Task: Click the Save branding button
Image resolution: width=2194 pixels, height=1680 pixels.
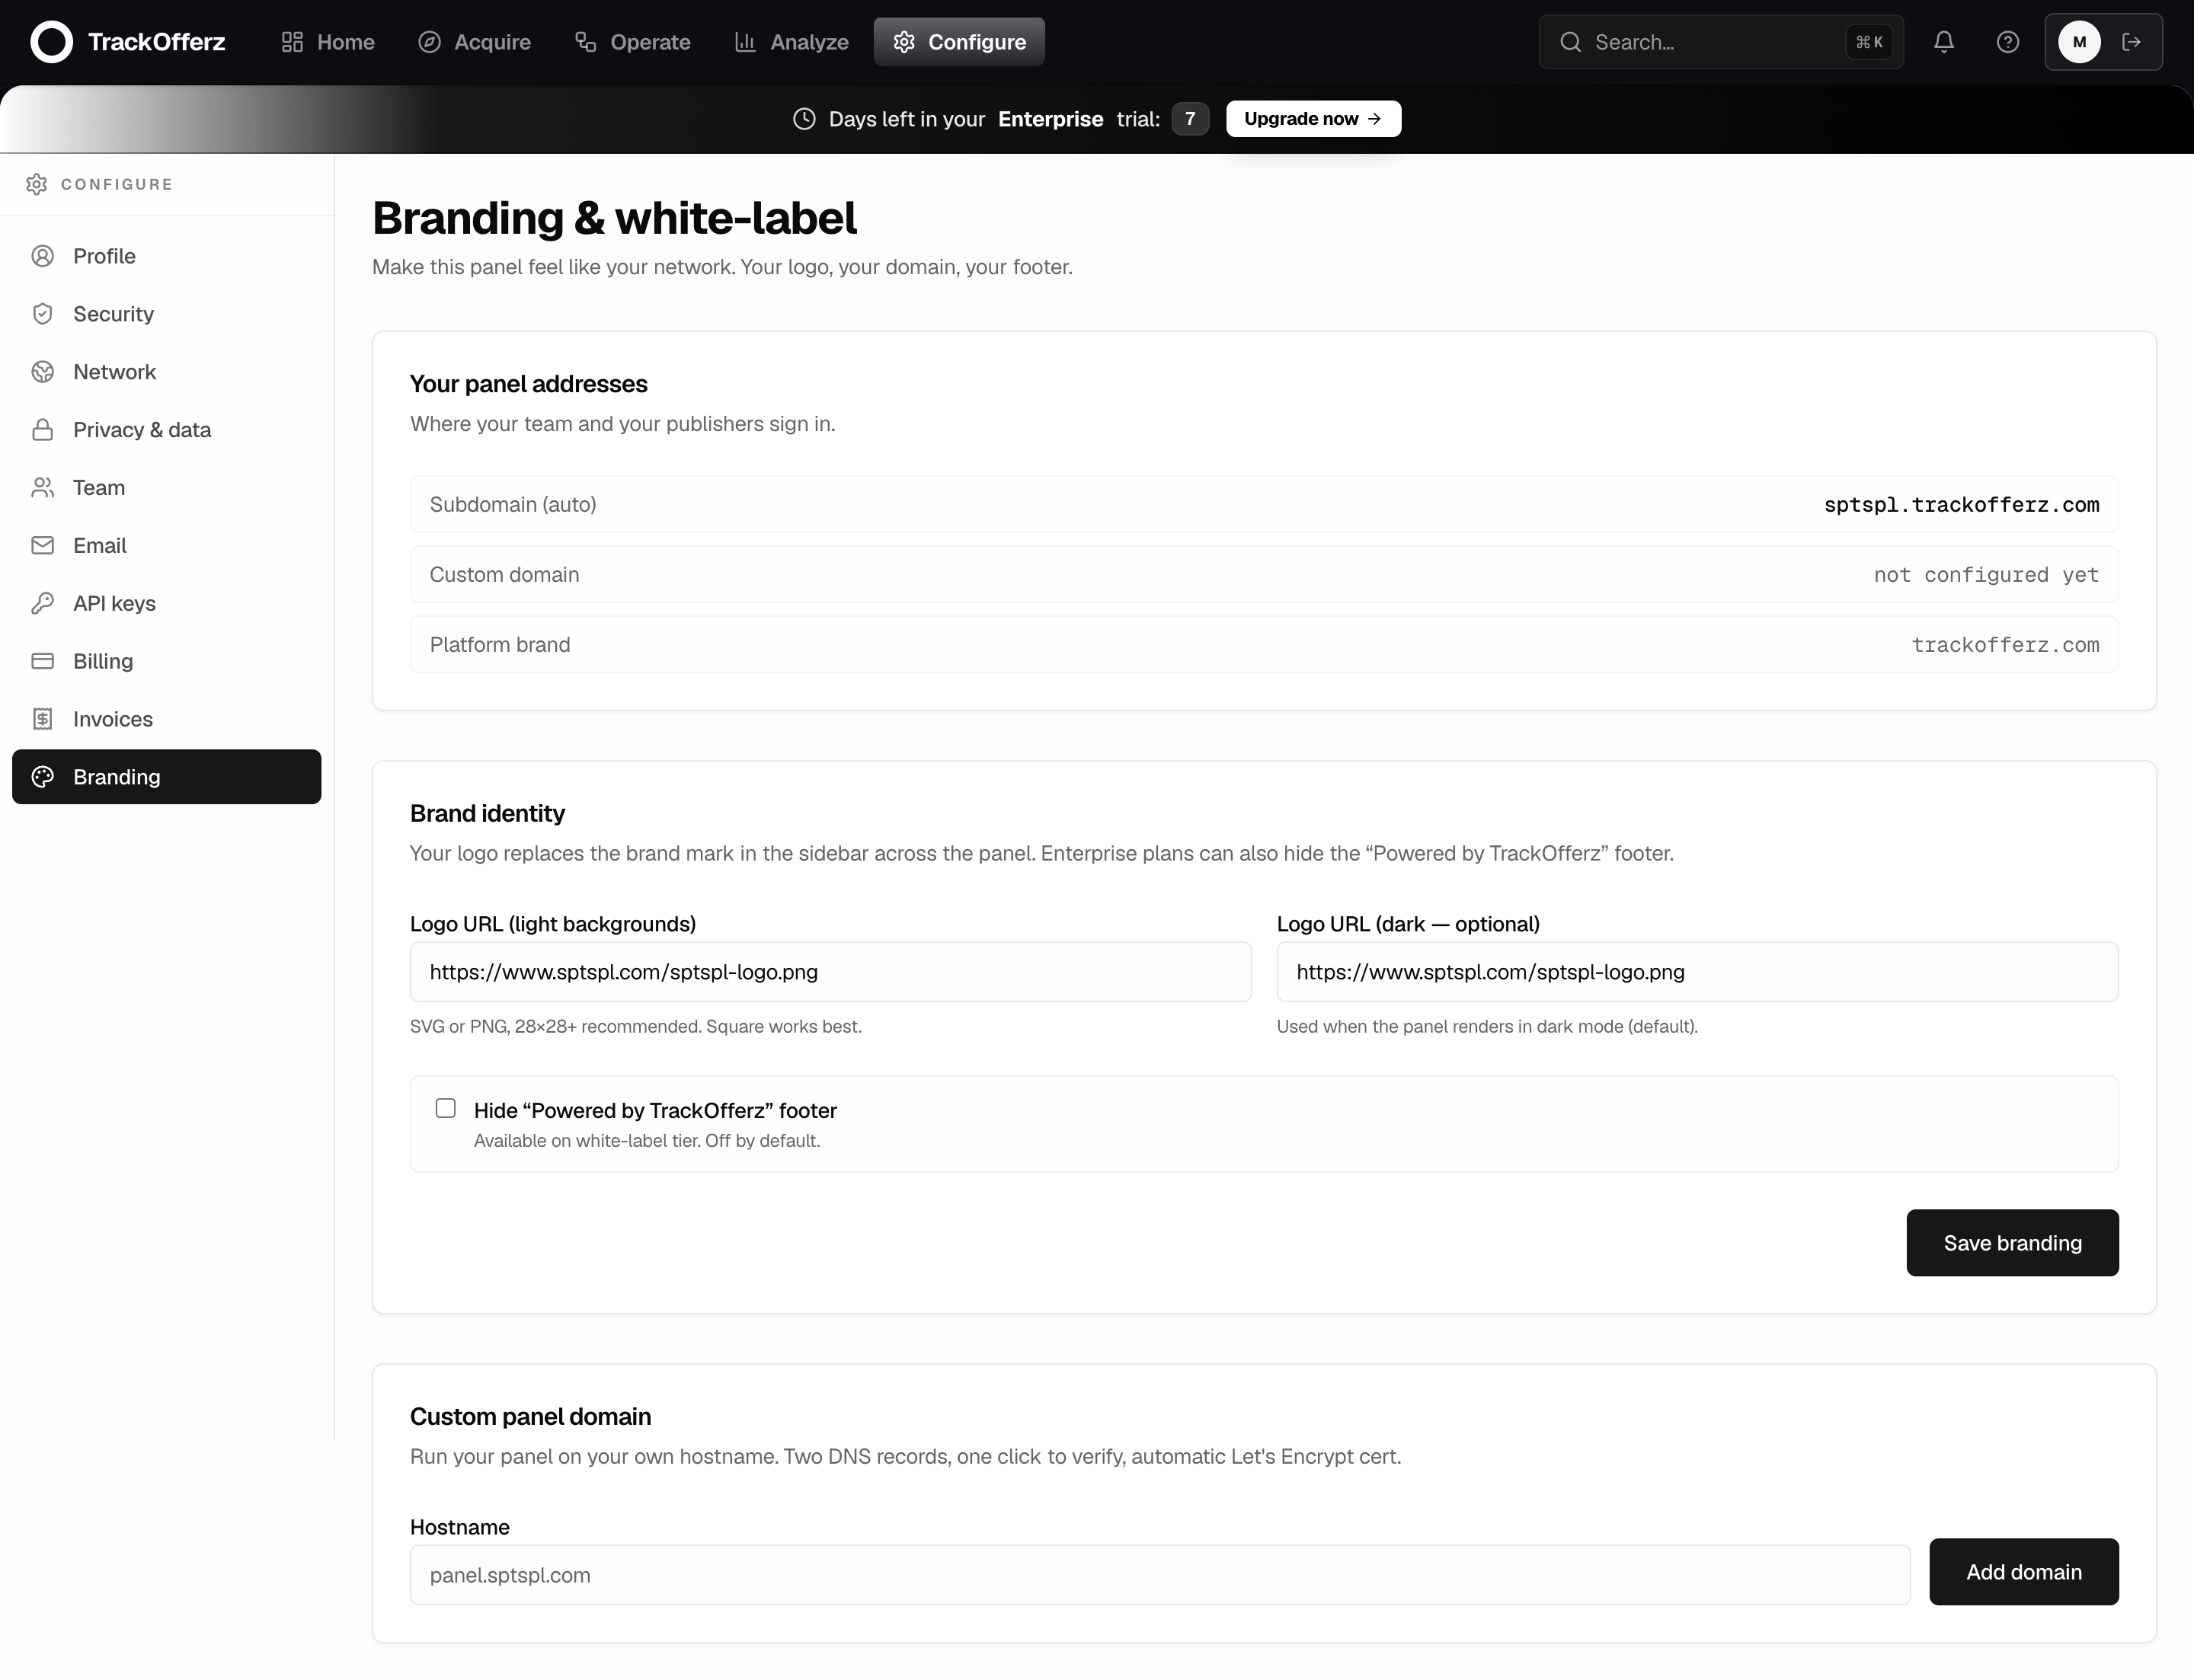Action: (2012, 1243)
